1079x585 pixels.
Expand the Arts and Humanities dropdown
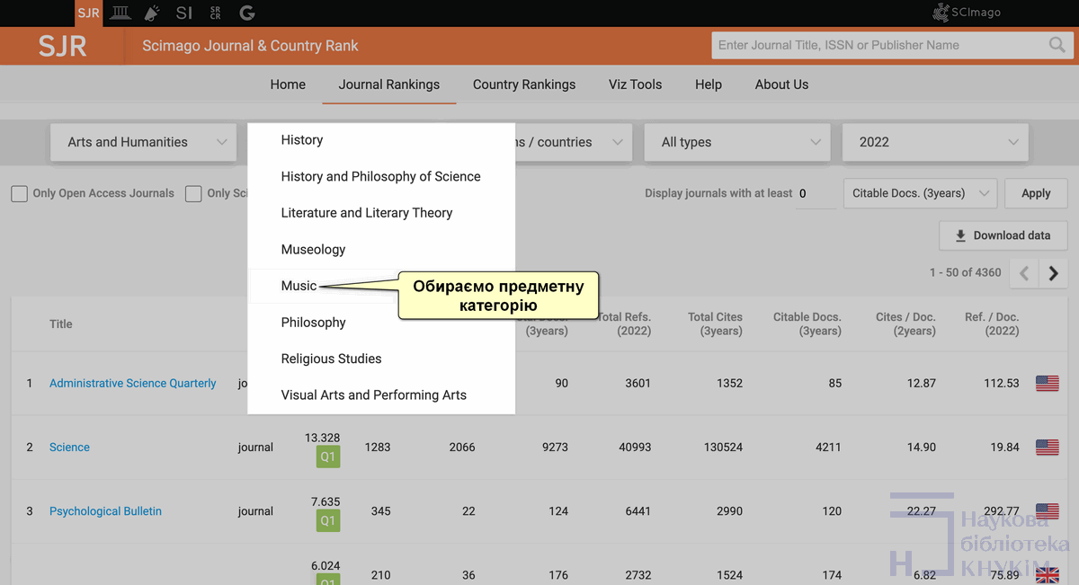[x=143, y=142]
